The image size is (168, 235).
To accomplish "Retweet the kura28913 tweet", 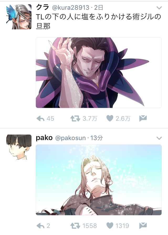I will [75, 119].
